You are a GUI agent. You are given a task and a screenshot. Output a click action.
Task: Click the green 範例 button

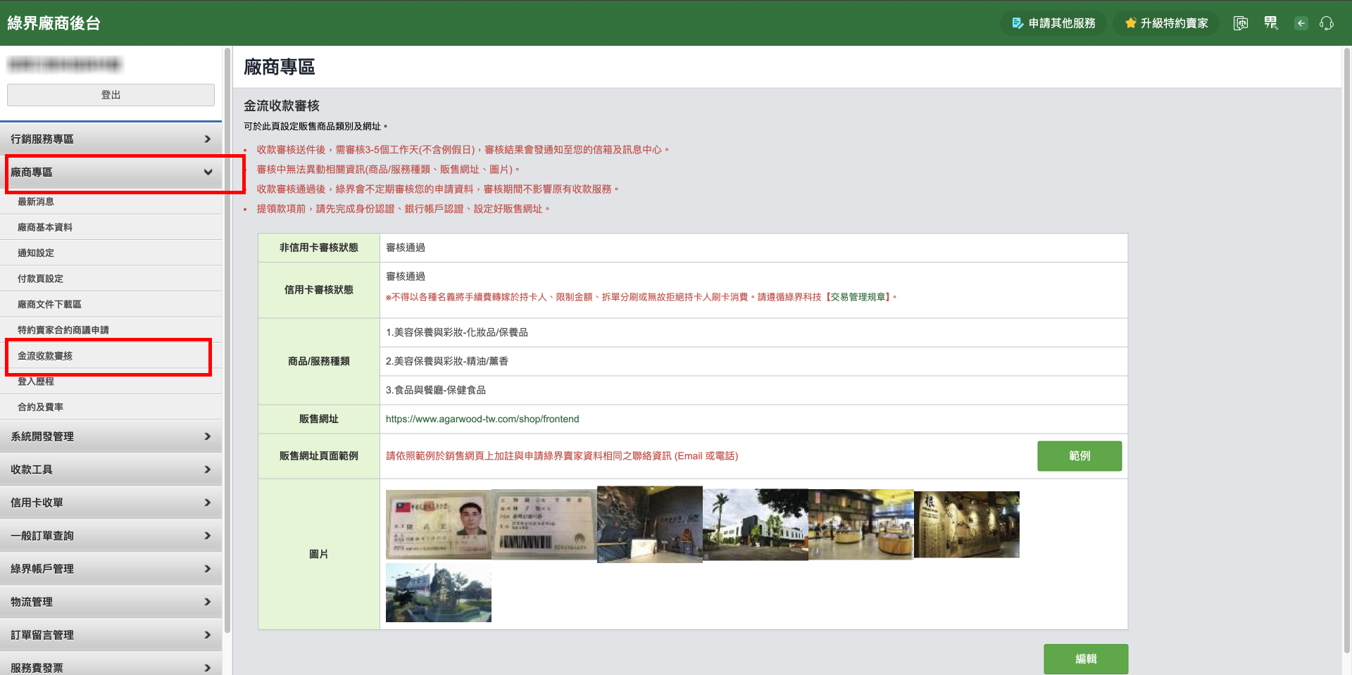click(1079, 456)
